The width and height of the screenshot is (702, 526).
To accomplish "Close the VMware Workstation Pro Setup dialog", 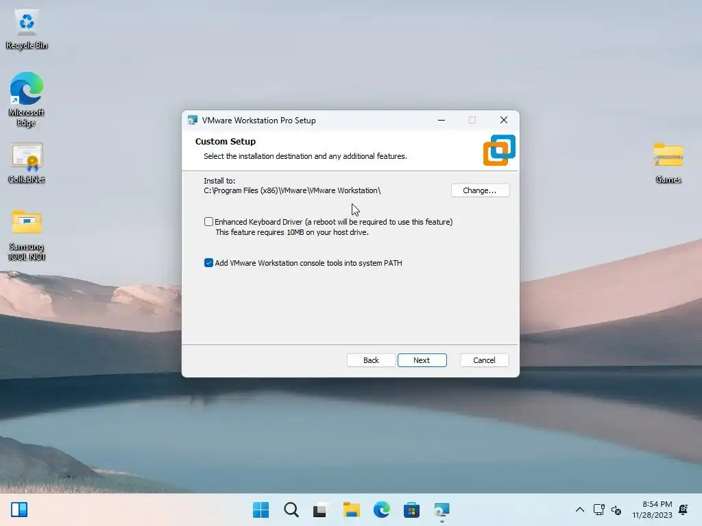I will (x=504, y=121).
